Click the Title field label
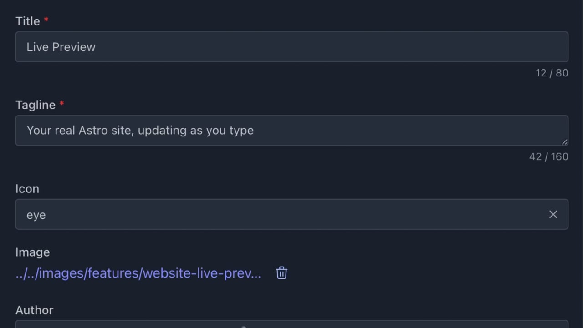The height and width of the screenshot is (328, 583). click(x=28, y=21)
